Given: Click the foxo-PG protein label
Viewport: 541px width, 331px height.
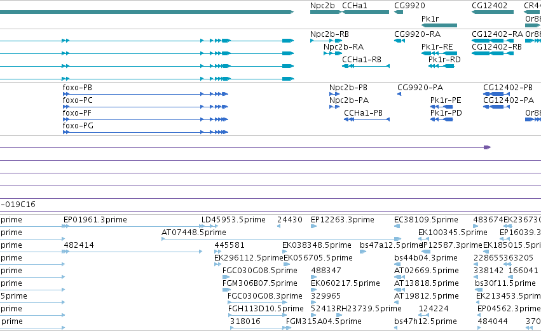Looking at the screenshot, I should 78,126.
